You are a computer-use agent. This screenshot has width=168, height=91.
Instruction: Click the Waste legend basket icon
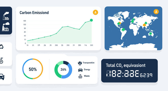(x=80, y=76)
